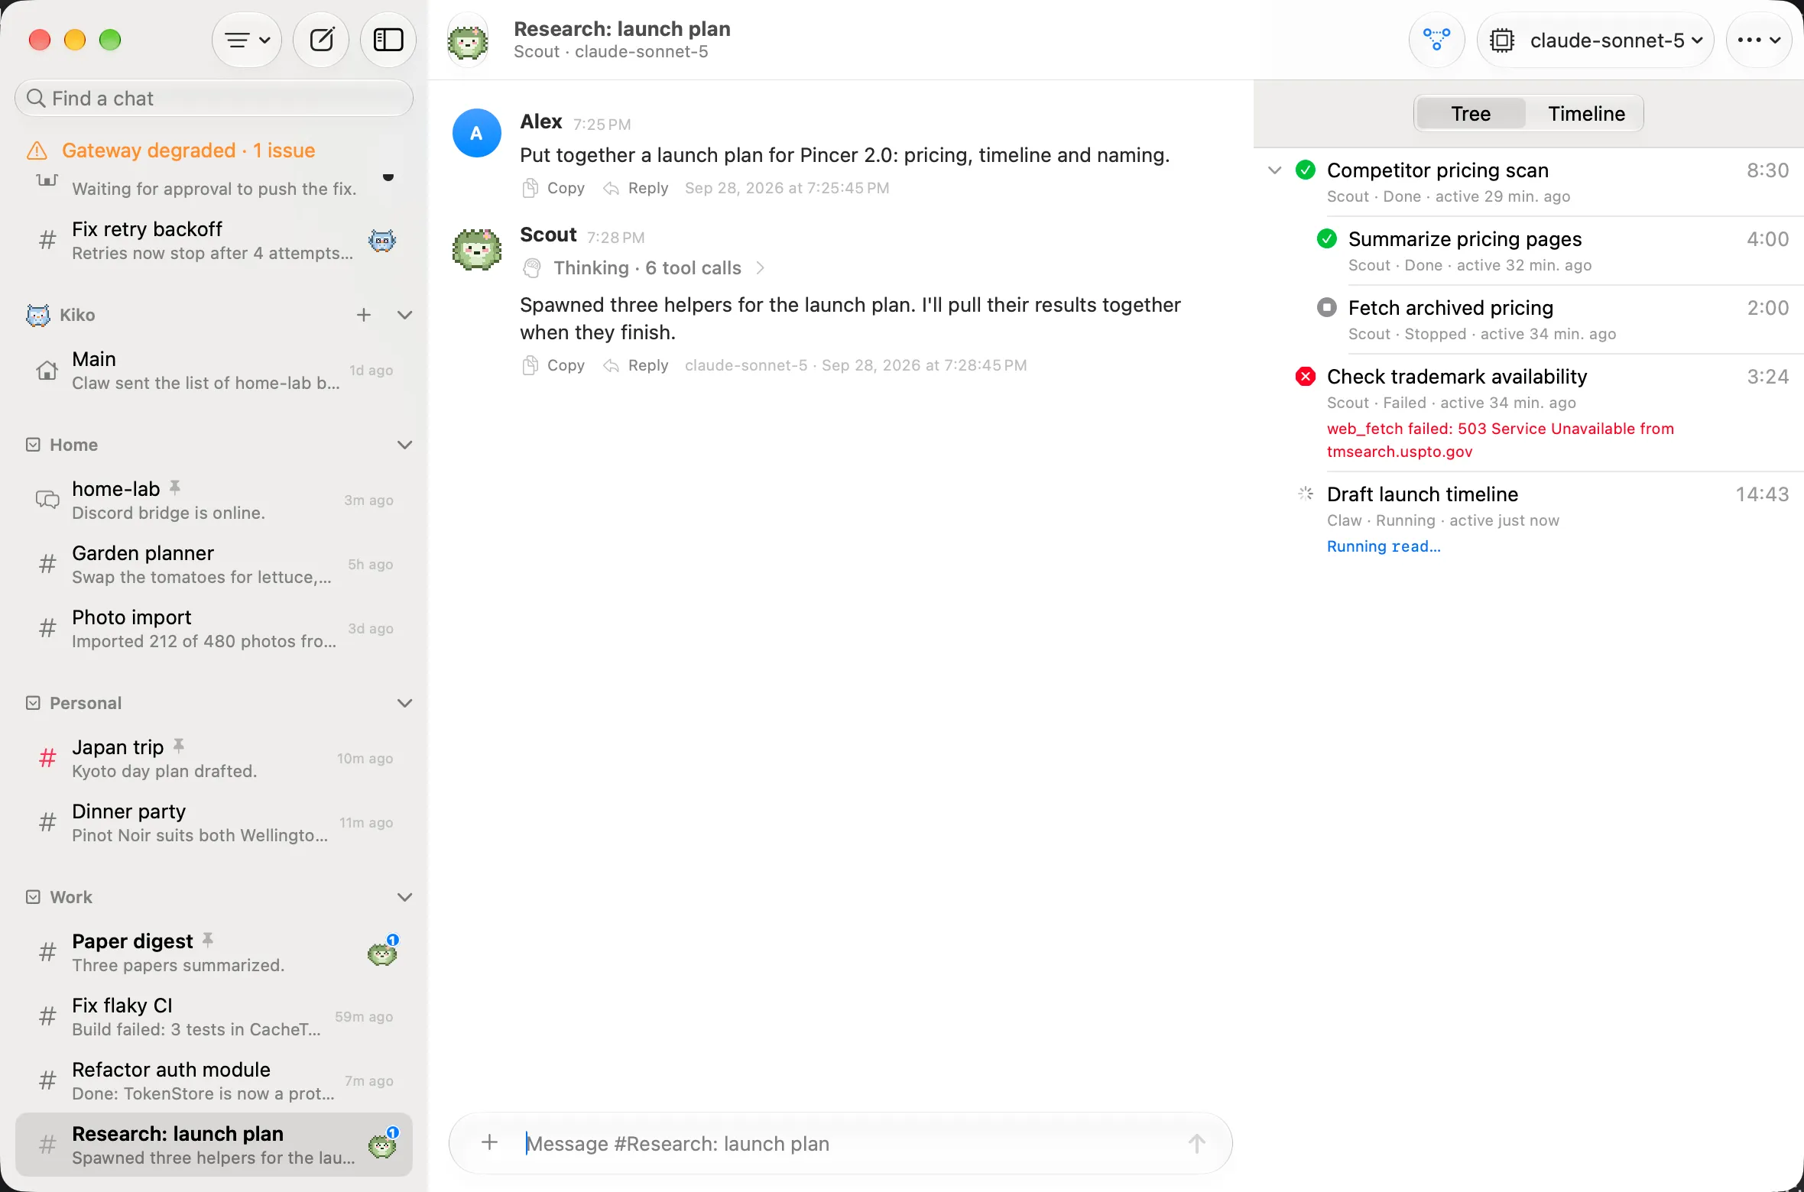Screen dimensions: 1804x1192
Task: Open the sidebar filter dropdown
Action: [x=246, y=40]
